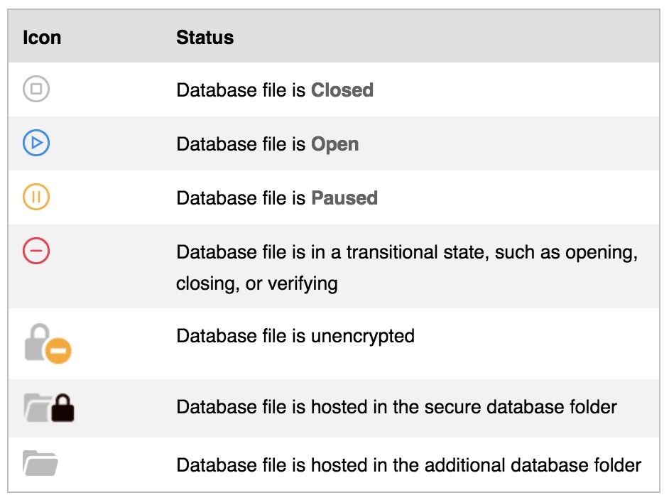669x500 pixels.
Task: Click the bold word Open
Action: pos(335,144)
